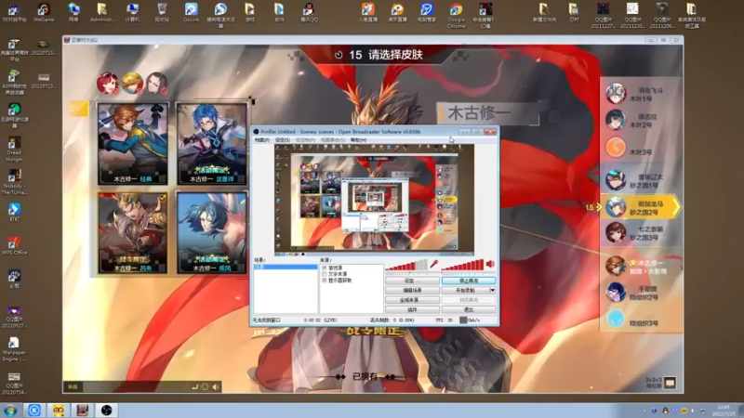Select 砂之国3号 player row

[642, 233]
